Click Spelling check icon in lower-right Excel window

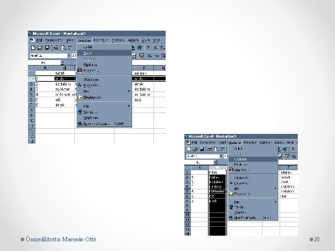coord(222,149)
